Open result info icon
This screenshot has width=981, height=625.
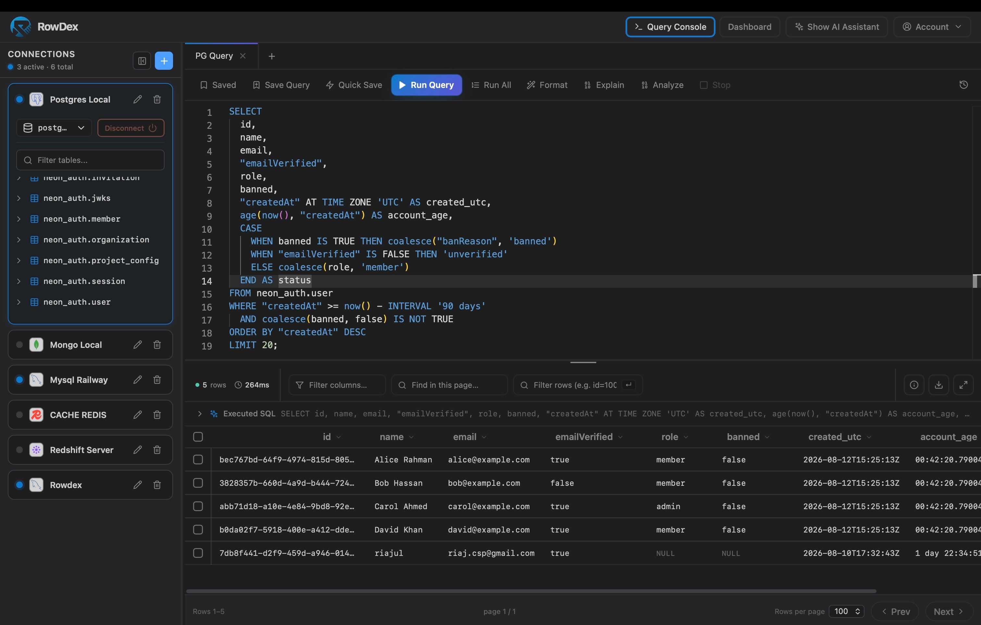[914, 385]
